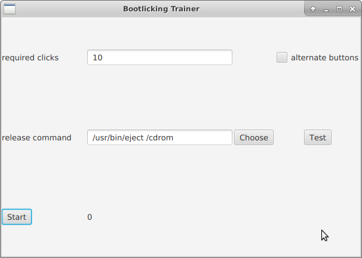Click the 'required clicks' label

[30, 58]
